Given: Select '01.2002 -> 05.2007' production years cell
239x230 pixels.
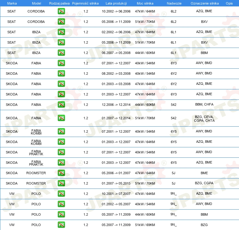Looking at the screenshot, I should pos(116,204).
